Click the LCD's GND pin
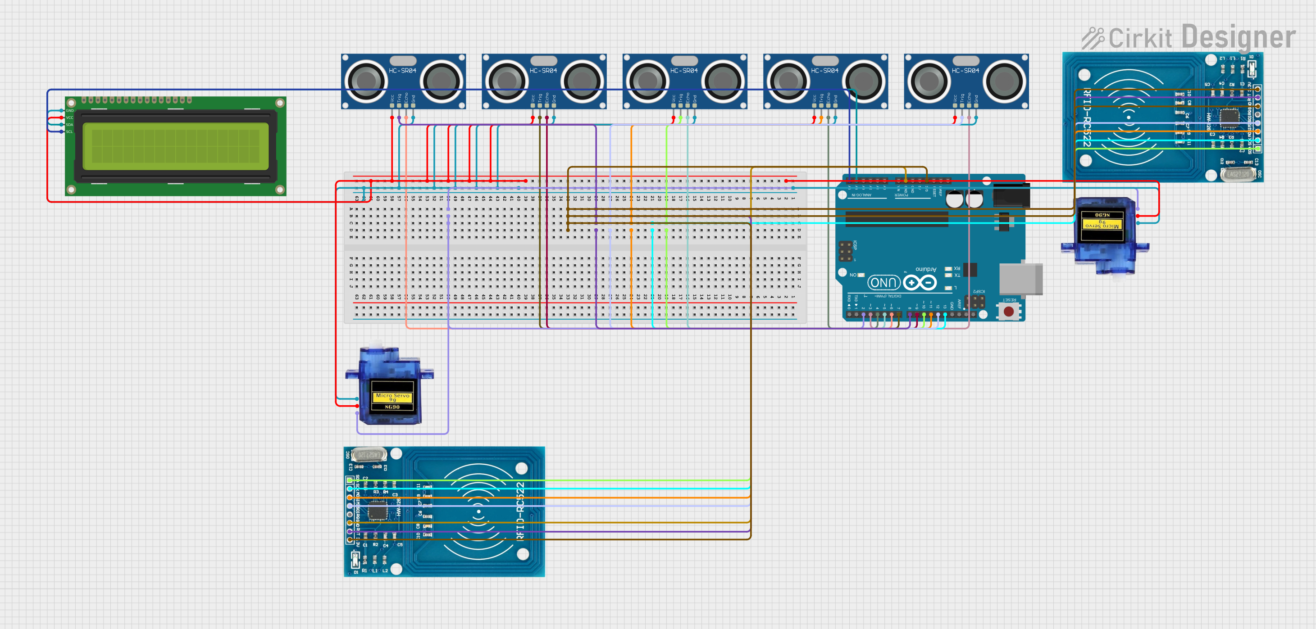 pyautogui.click(x=64, y=110)
